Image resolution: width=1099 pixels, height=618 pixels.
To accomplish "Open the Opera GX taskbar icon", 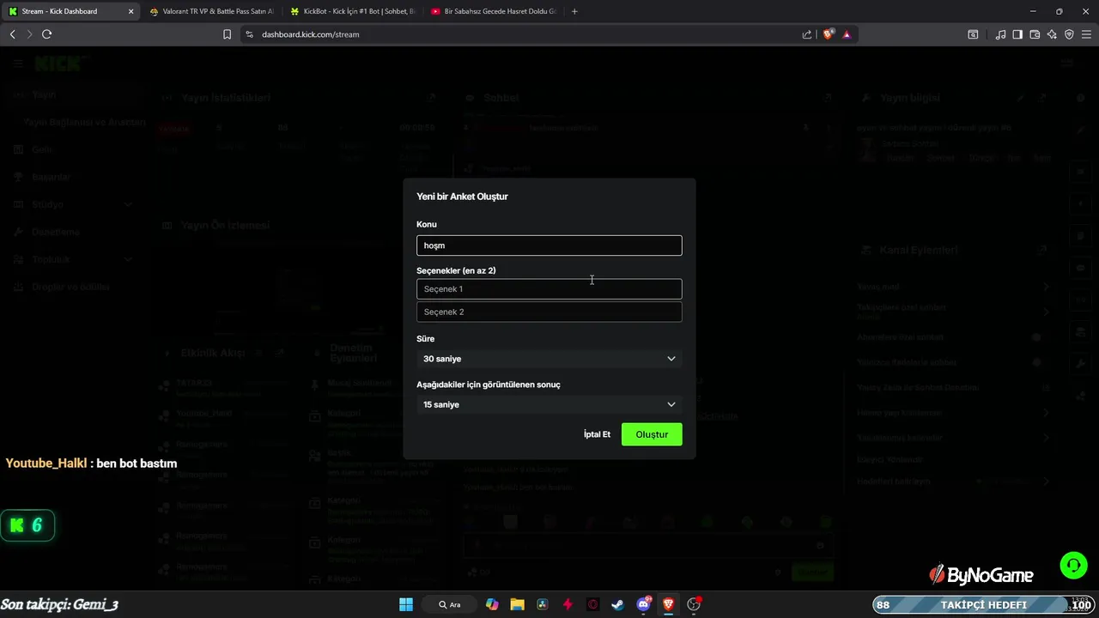I will [592, 604].
